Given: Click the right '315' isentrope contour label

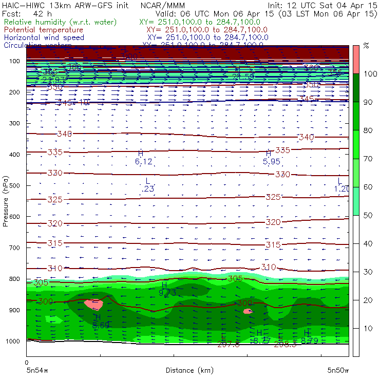Looking at the screenshot, I should [x=273, y=245].
